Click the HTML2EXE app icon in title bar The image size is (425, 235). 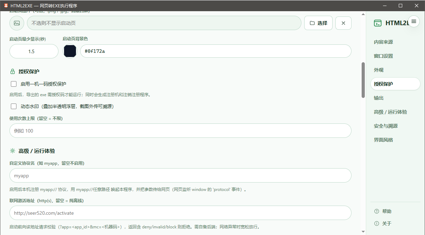6,6
